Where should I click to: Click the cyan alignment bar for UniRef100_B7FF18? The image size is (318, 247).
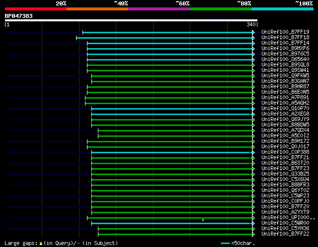pyautogui.click(x=164, y=38)
